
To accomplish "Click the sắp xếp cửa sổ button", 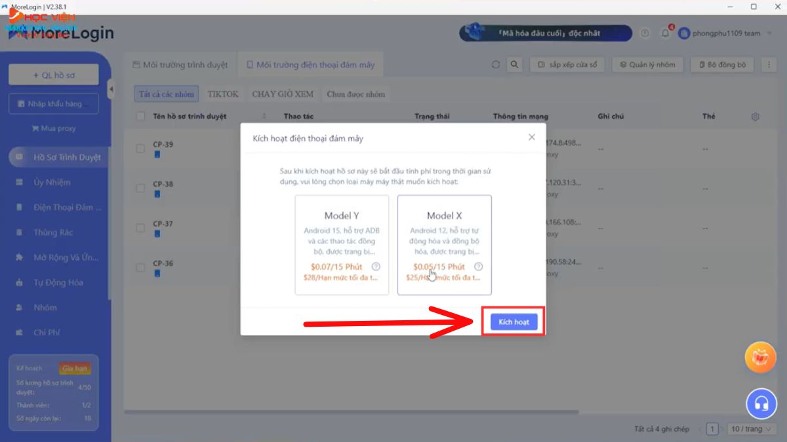I will click(567, 65).
